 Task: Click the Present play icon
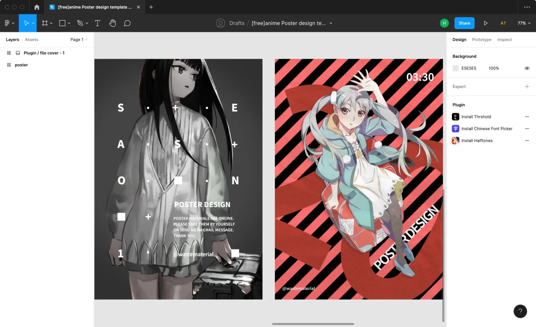[x=486, y=23]
